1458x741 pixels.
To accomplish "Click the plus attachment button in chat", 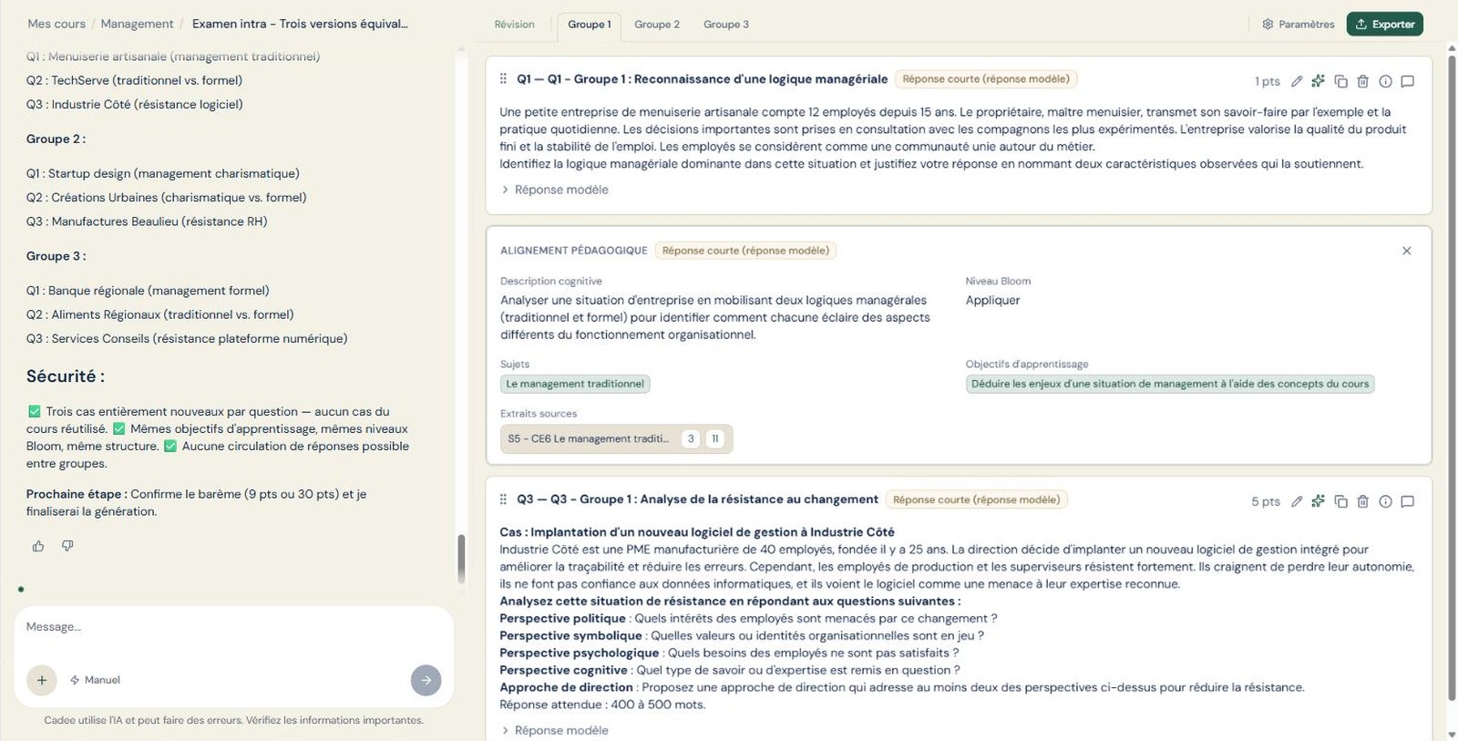I will tap(42, 680).
